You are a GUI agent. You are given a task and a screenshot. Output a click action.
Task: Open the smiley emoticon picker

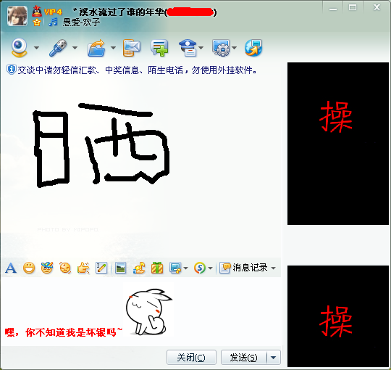pyautogui.click(x=29, y=268)
